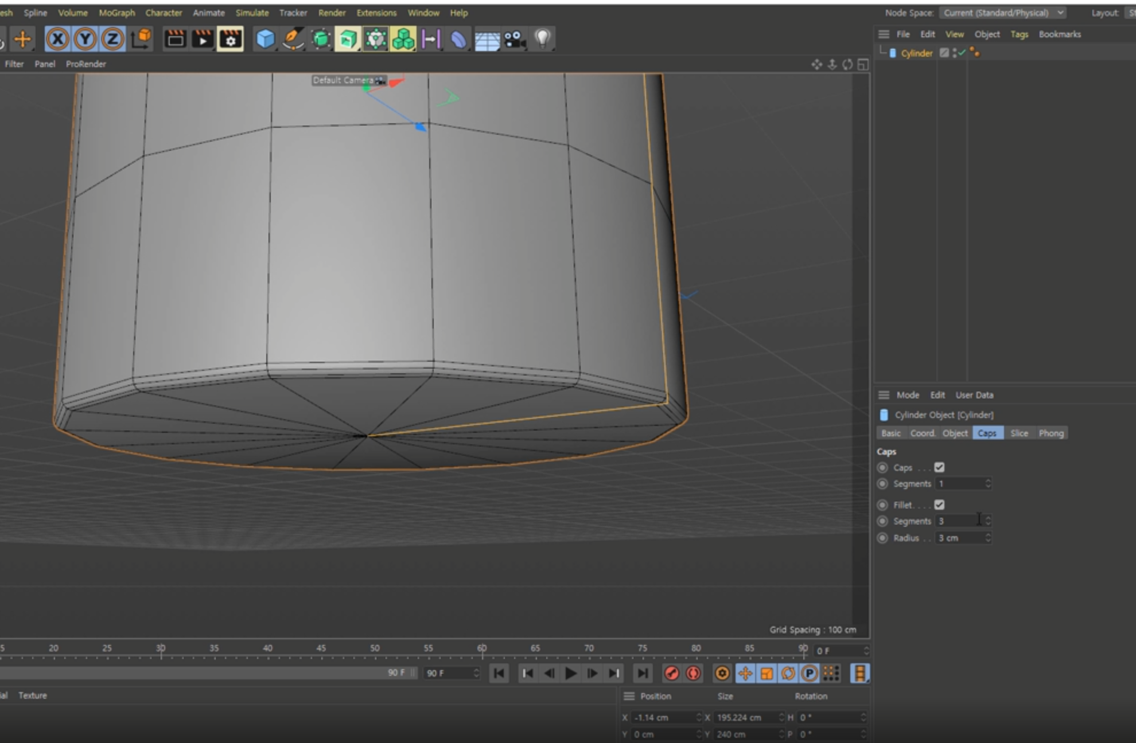Click the Record Active Objects keyframe button
Screen dimensions: 1136x743
point(671,673)
